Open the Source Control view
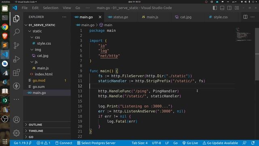The width and height of the screenshot is (259, 146). [16, 45]
